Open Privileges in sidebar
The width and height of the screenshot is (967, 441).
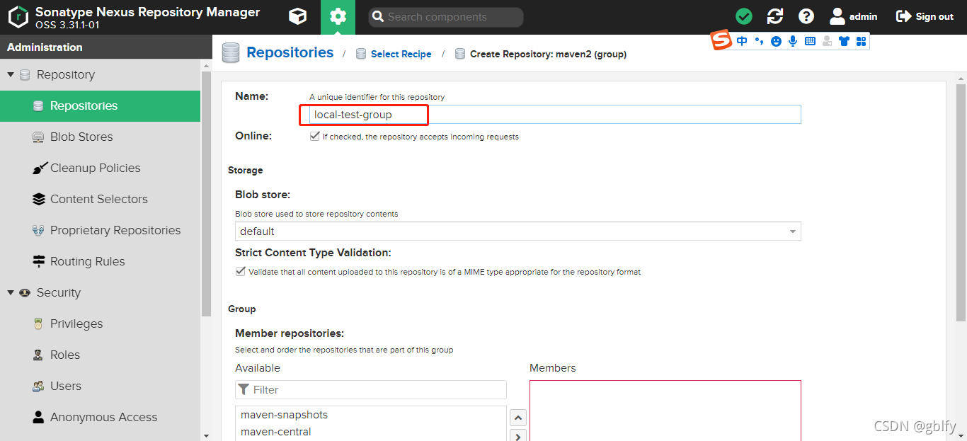pos(100,323)
